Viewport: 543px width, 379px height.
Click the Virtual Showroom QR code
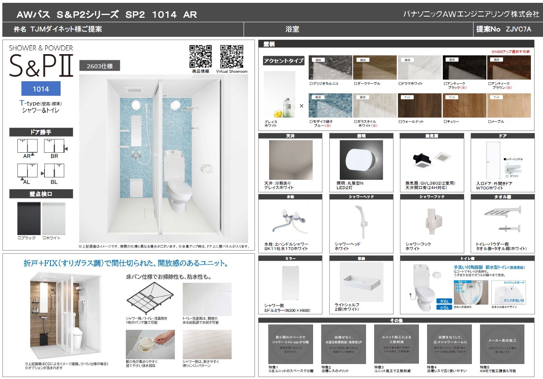click(x=232, y=56)
